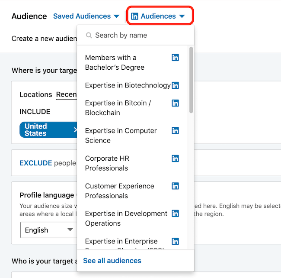The image size is (281, 278).
Task: Click LinkedIn icon beside Development Operations audience
Action: click(x=175, y=213)
